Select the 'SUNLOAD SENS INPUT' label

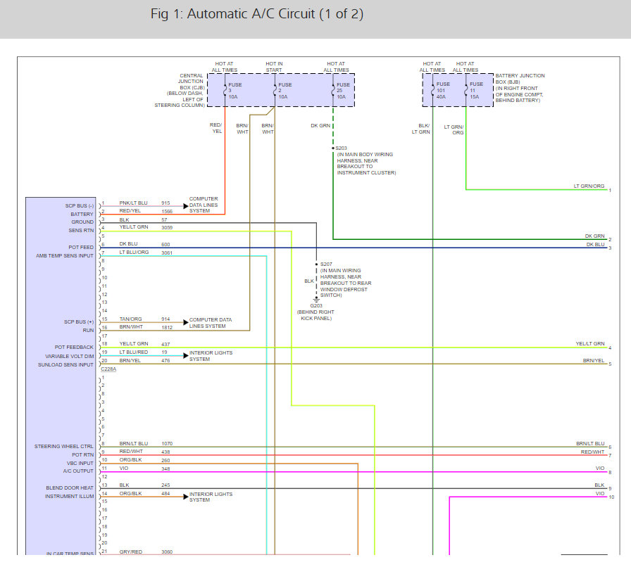[x=65, y=364]
